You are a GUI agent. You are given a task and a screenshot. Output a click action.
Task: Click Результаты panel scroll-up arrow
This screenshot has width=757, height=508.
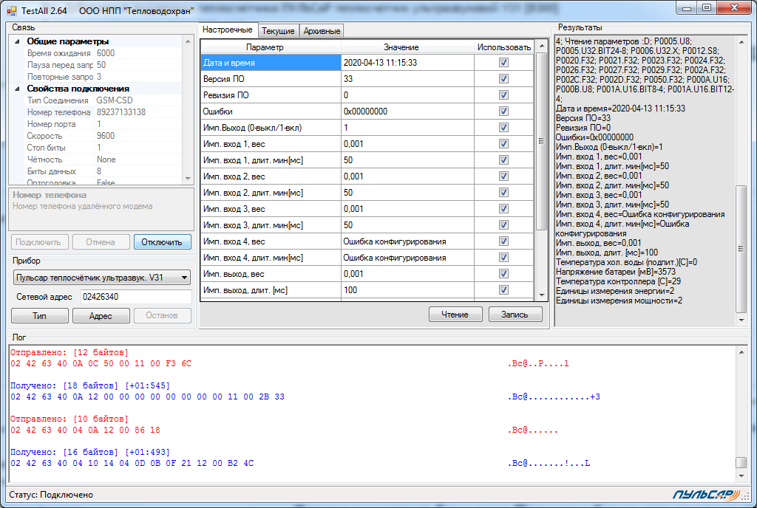coord(741,42)
